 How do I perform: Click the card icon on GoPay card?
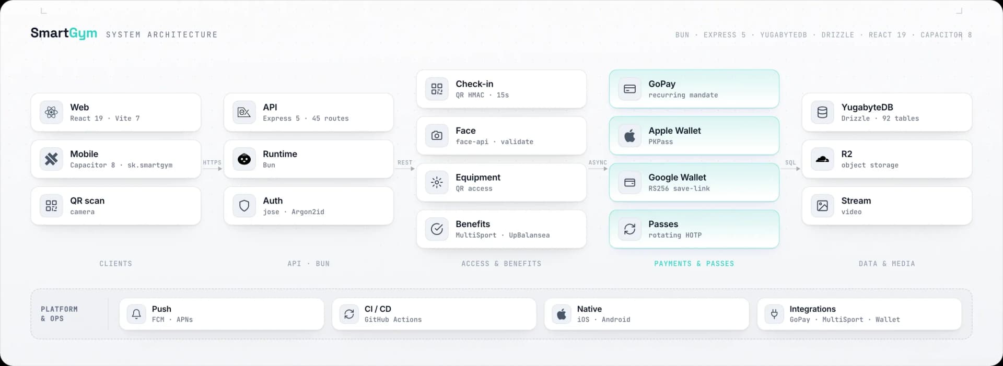[x=629, y=89]
